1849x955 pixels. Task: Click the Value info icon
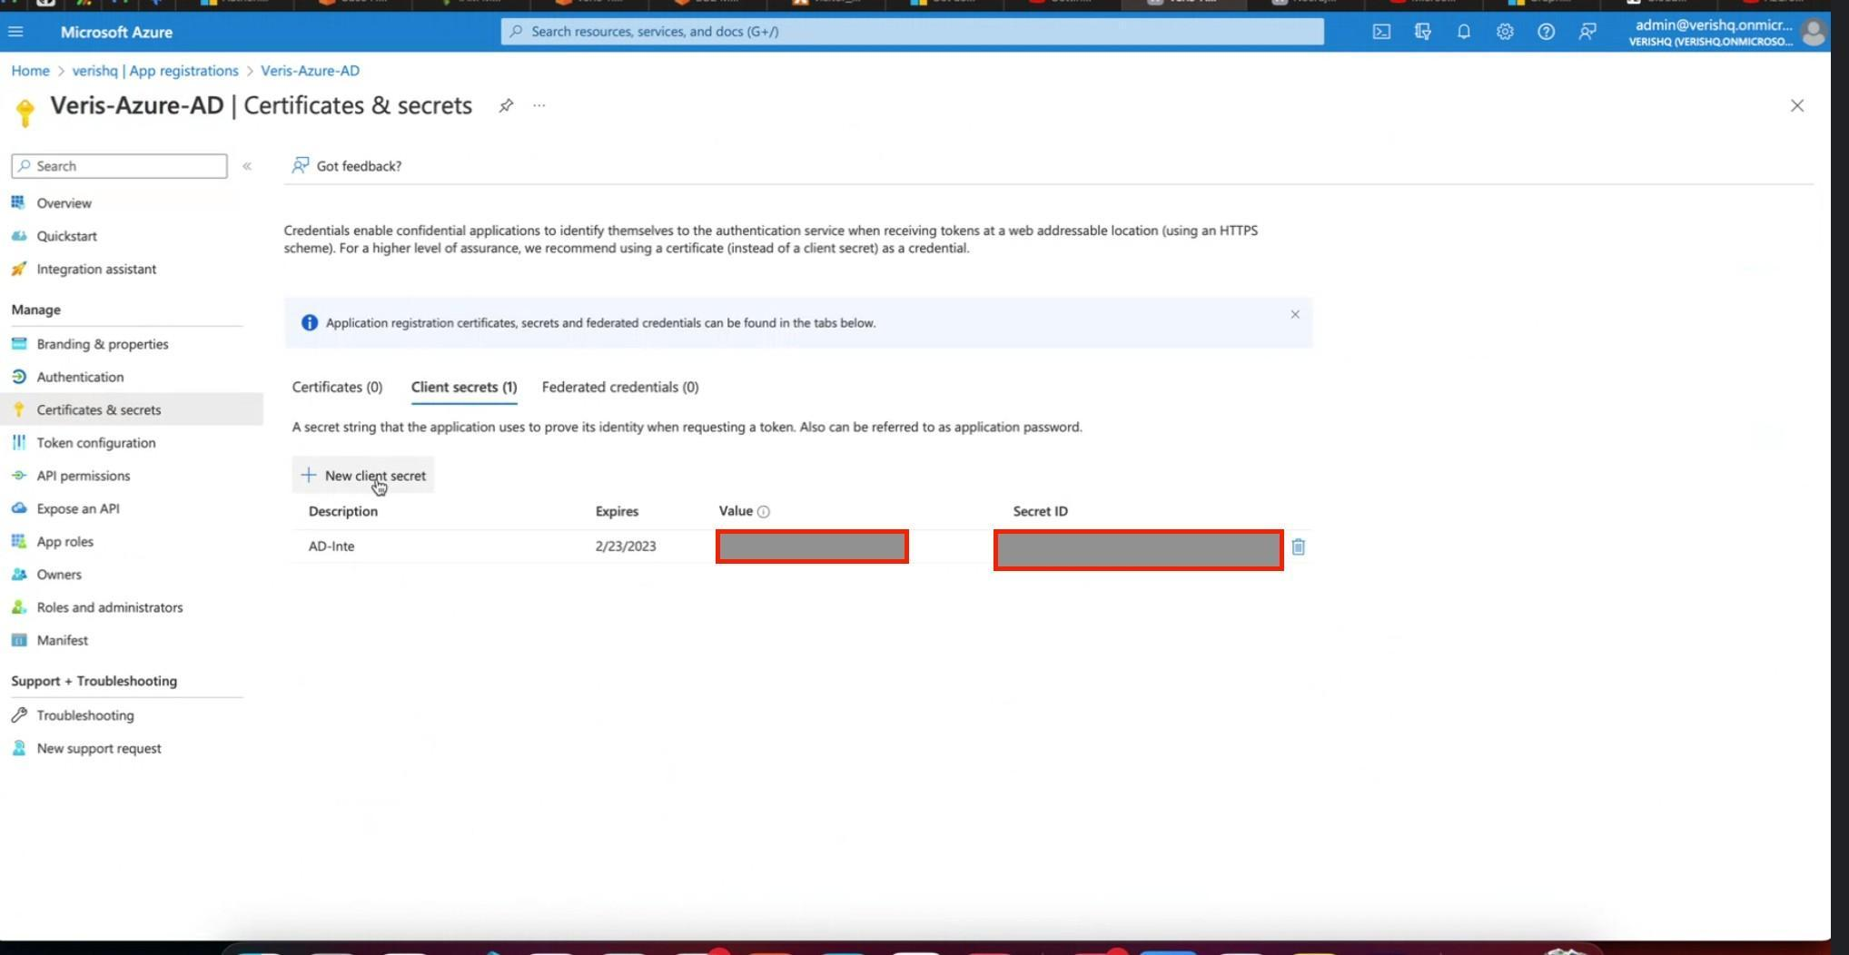[x=763, y=512]
